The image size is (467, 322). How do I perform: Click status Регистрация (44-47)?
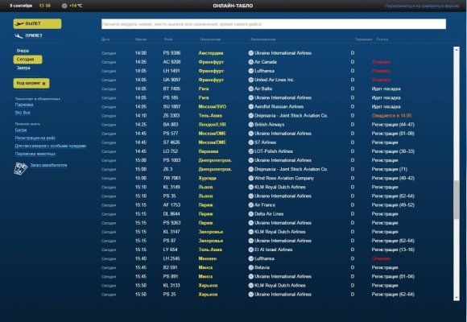click(393, 125)
